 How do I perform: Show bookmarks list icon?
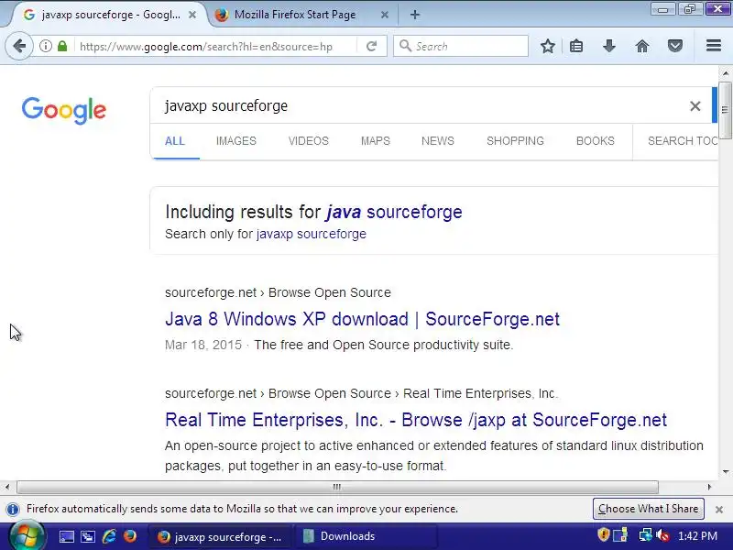coord(576,46)
